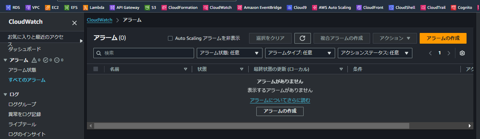The image size is (480, 139).
Task: Open the API Gateway service shortcut
Action: [x=125, y=7]
